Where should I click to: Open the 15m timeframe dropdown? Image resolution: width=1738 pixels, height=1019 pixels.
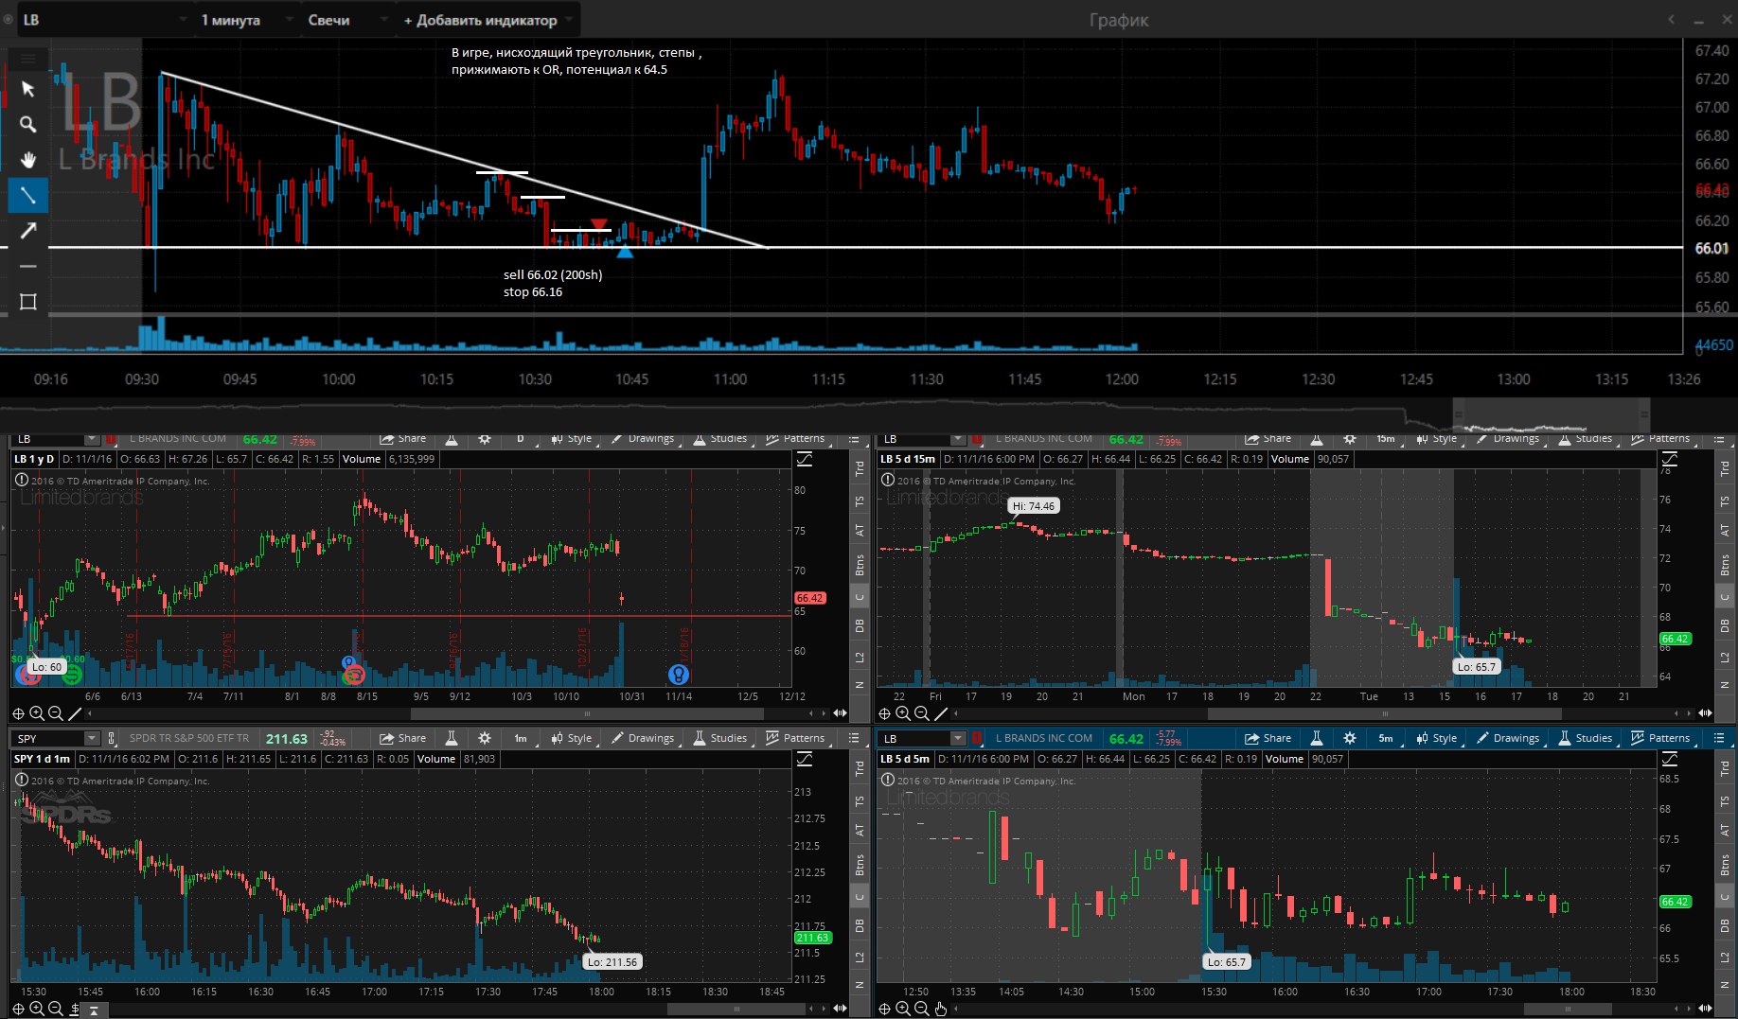1386,439
